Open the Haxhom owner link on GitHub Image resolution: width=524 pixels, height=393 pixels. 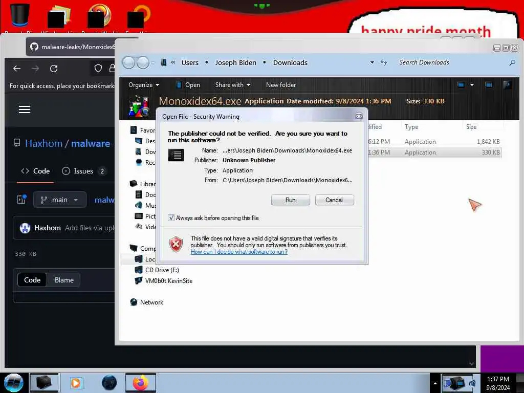coord(44,143)
